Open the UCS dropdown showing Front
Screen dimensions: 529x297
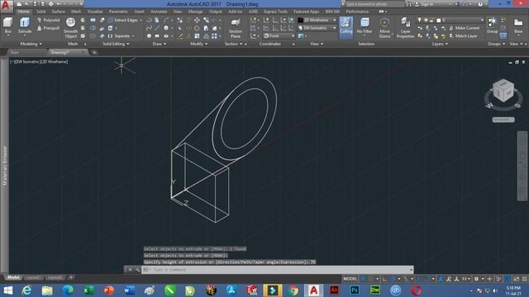[x=279, y=36]
